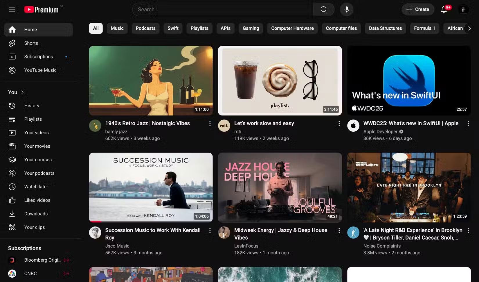
Task: Open YouTube Music from the sidebar
Action: pyautogui.click(x=40, y=70)
